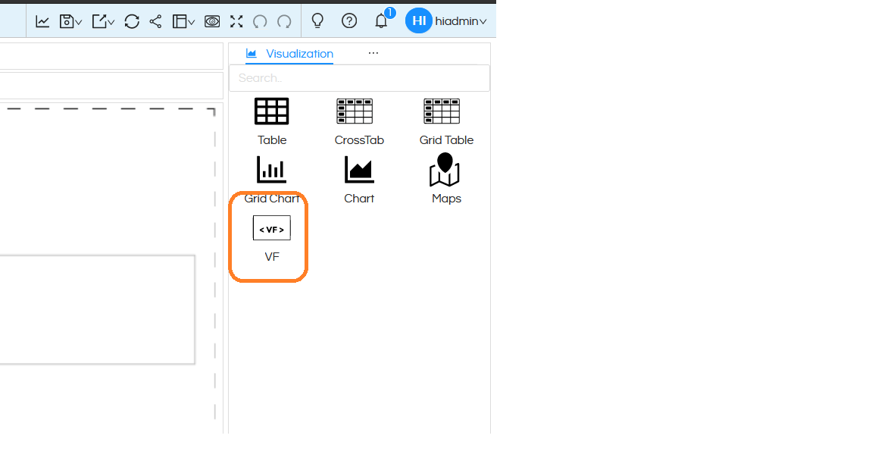Click the share icon
The image size is (875, 470).
[x=156, y=21]
